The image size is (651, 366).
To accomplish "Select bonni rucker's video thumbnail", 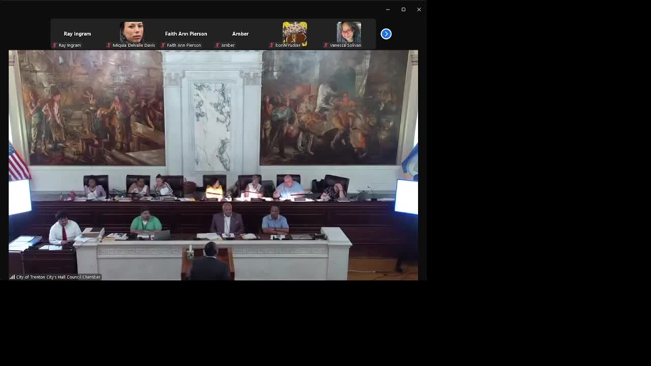I will [294, 34].
